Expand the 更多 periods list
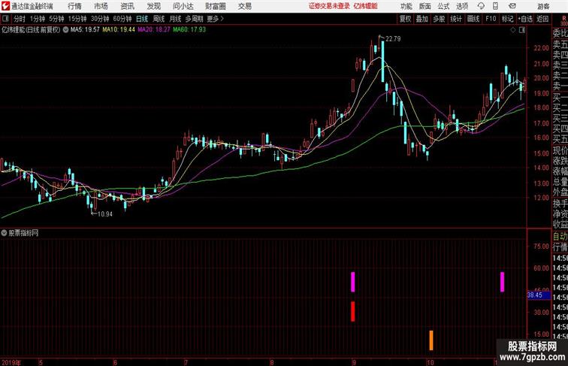 [215, 19]
